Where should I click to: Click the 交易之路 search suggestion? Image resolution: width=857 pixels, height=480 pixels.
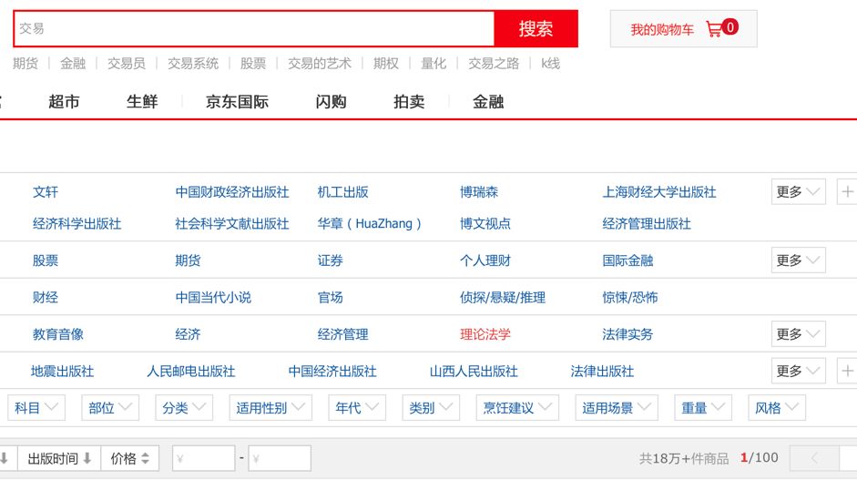(x=494, y=64)
